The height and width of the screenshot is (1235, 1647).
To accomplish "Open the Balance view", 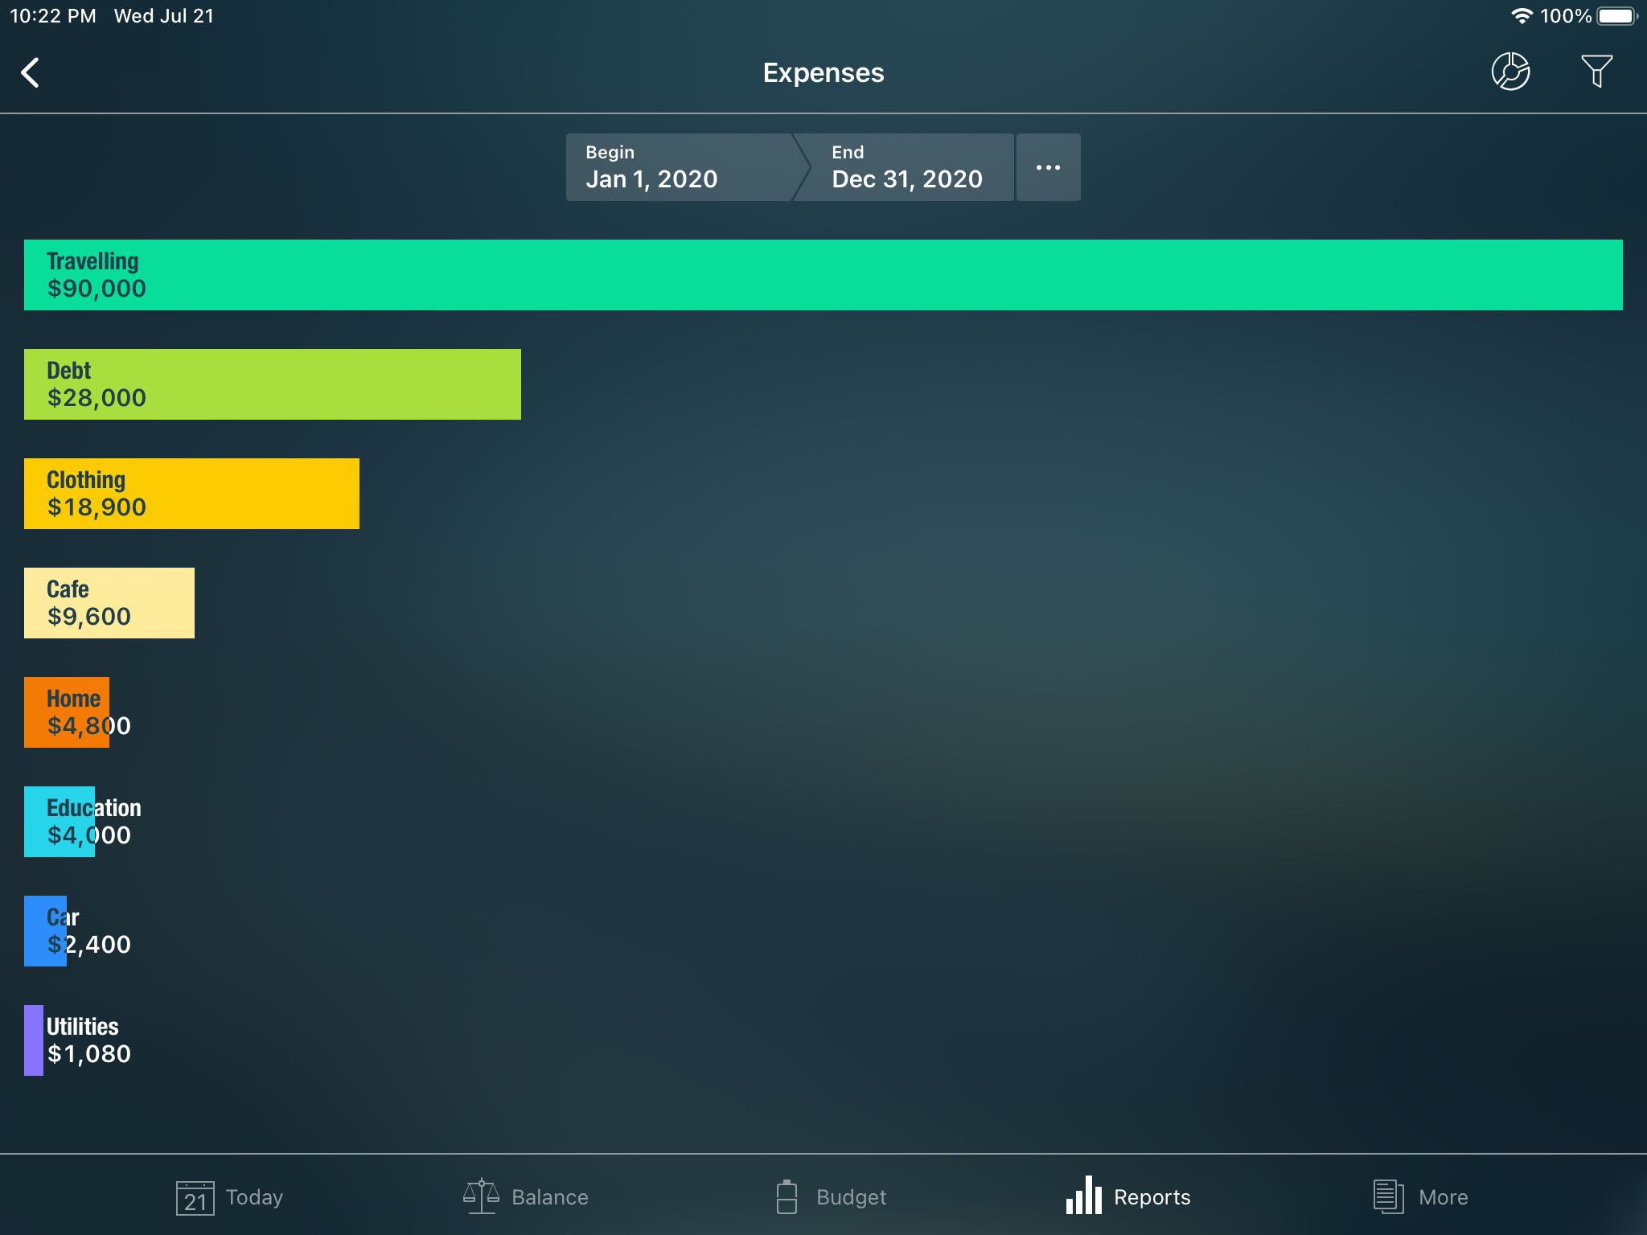I will tap(520, 1196).
